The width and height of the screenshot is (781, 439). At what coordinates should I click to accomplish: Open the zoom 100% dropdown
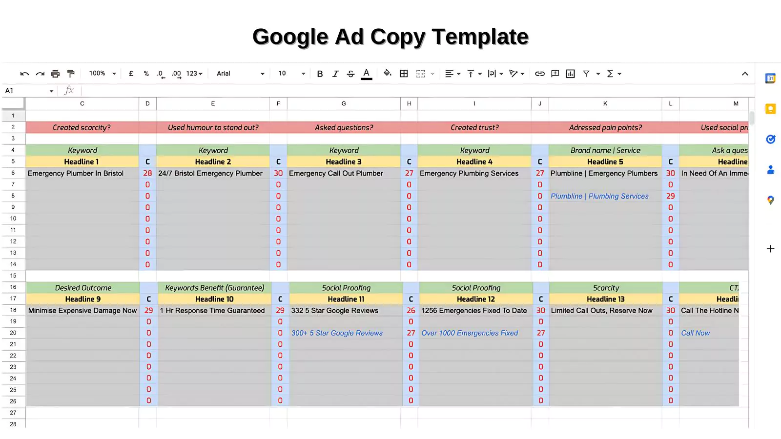(x=102, y=74)
